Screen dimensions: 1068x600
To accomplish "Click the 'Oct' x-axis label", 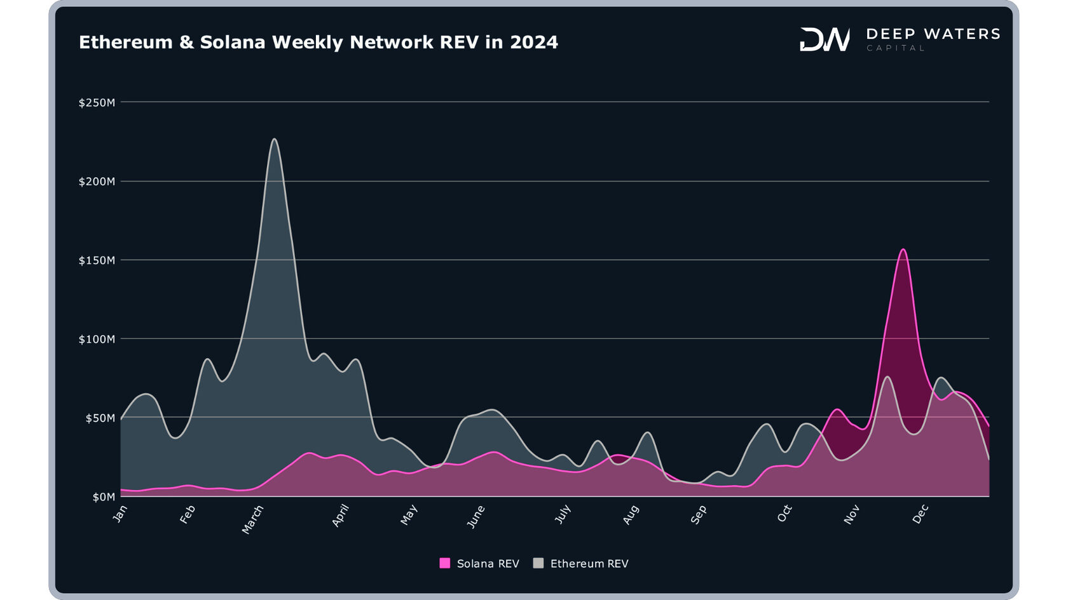I will click(784, 514).
